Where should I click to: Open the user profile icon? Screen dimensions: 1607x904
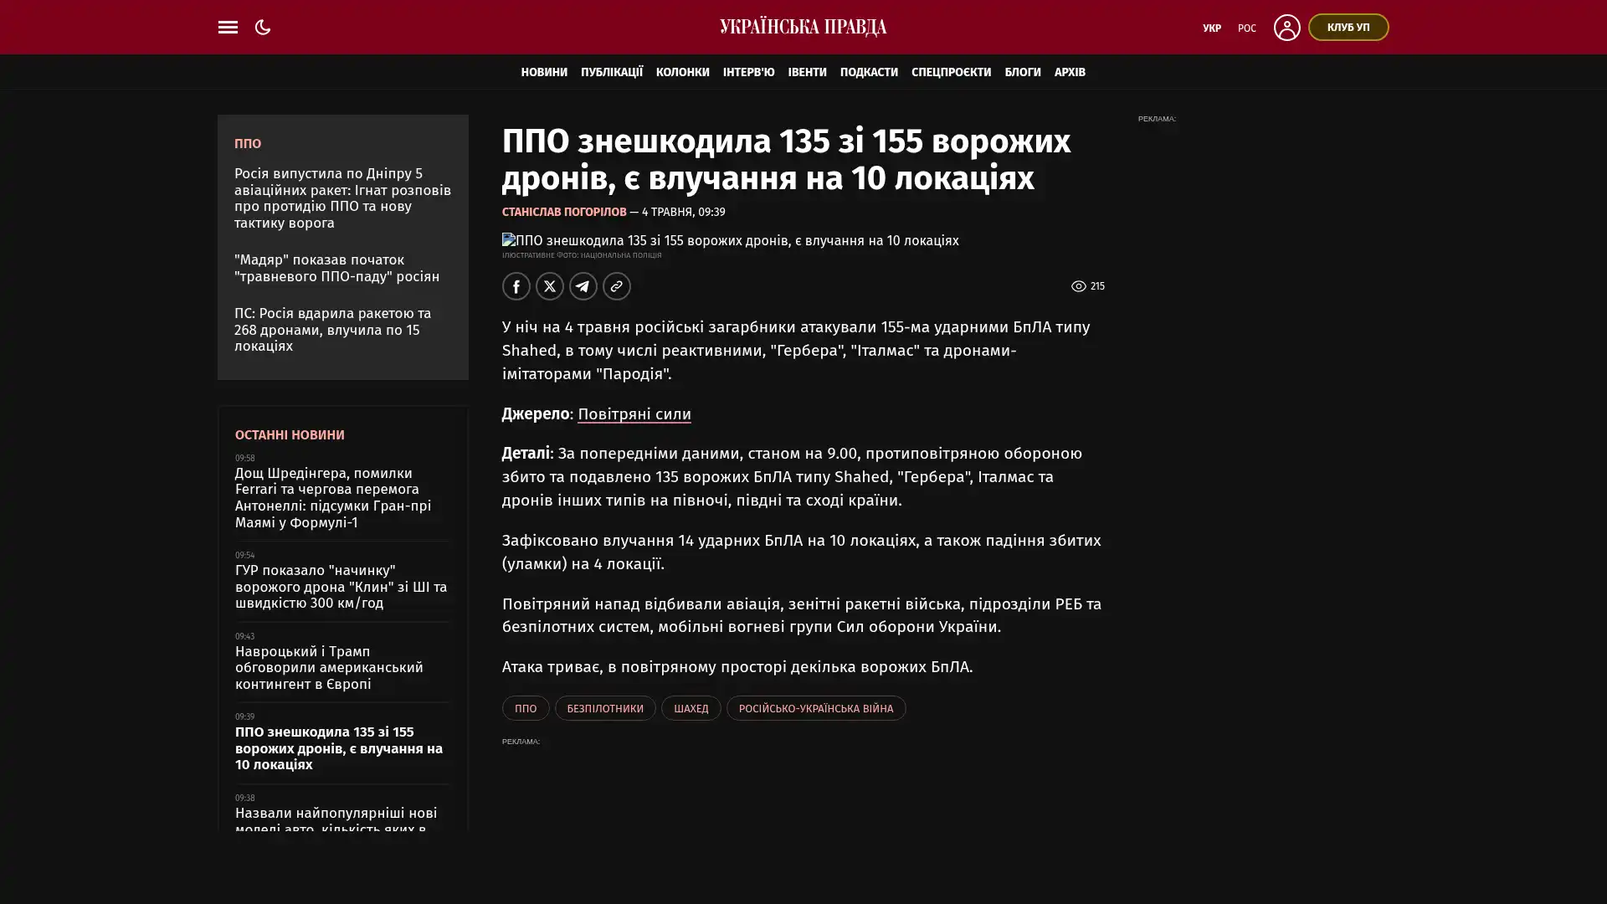pyautogui.click(x=1286, y=27)
